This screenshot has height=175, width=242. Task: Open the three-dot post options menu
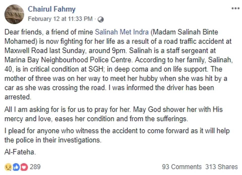coord(235,8)
